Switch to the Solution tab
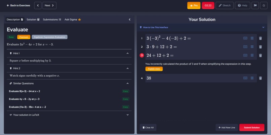 coord(33,19)
